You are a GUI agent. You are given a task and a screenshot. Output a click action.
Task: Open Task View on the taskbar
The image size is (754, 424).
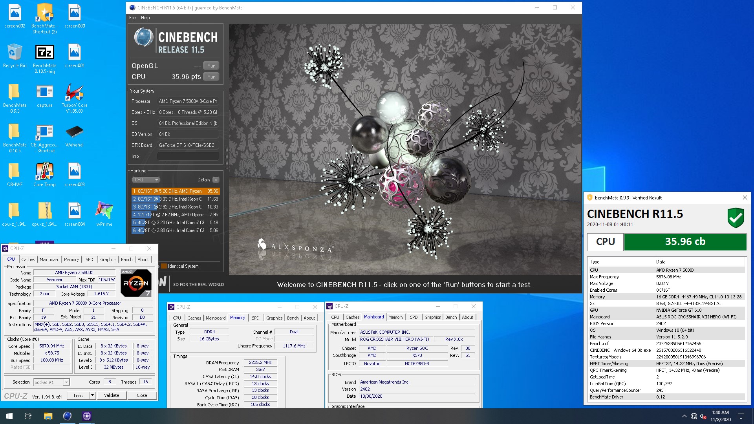[x=28, y=416]
